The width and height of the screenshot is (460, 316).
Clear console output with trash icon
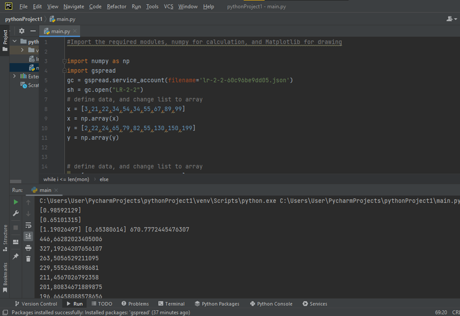click(28, 259)
